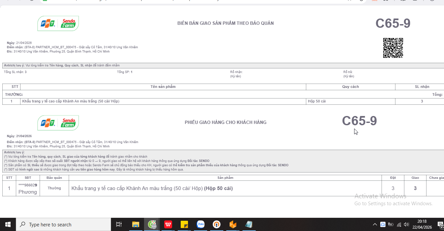Click the Tổng SP: 1 text
444x231 pixels.
tap(125, 72)
